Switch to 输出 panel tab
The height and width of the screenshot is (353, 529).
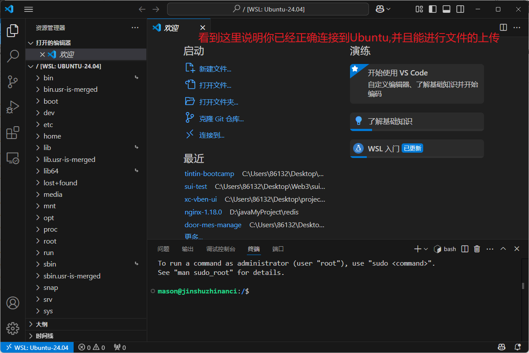[x=188, y=249]
